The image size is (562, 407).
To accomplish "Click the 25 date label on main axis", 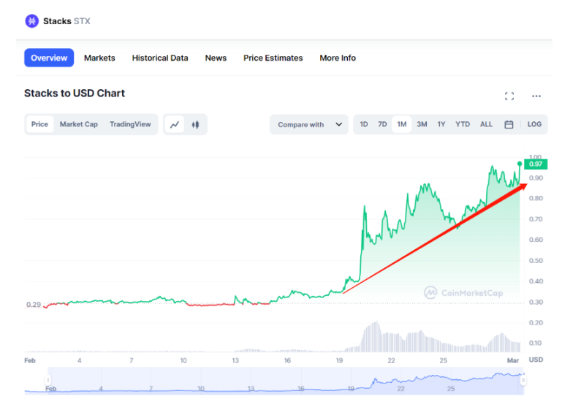I will [443, 360].
